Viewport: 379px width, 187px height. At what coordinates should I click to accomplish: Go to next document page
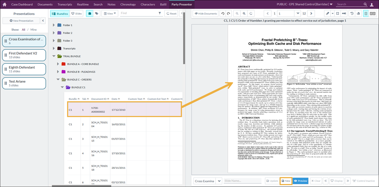(x=311, y=13)
